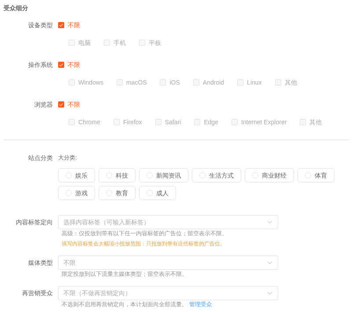
Task: Check the Chrome browser checkbox
Action: (72, 122)
